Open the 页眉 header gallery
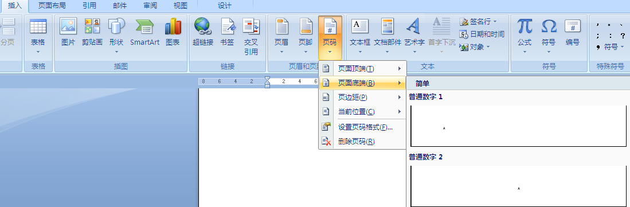 pos(281,36)
